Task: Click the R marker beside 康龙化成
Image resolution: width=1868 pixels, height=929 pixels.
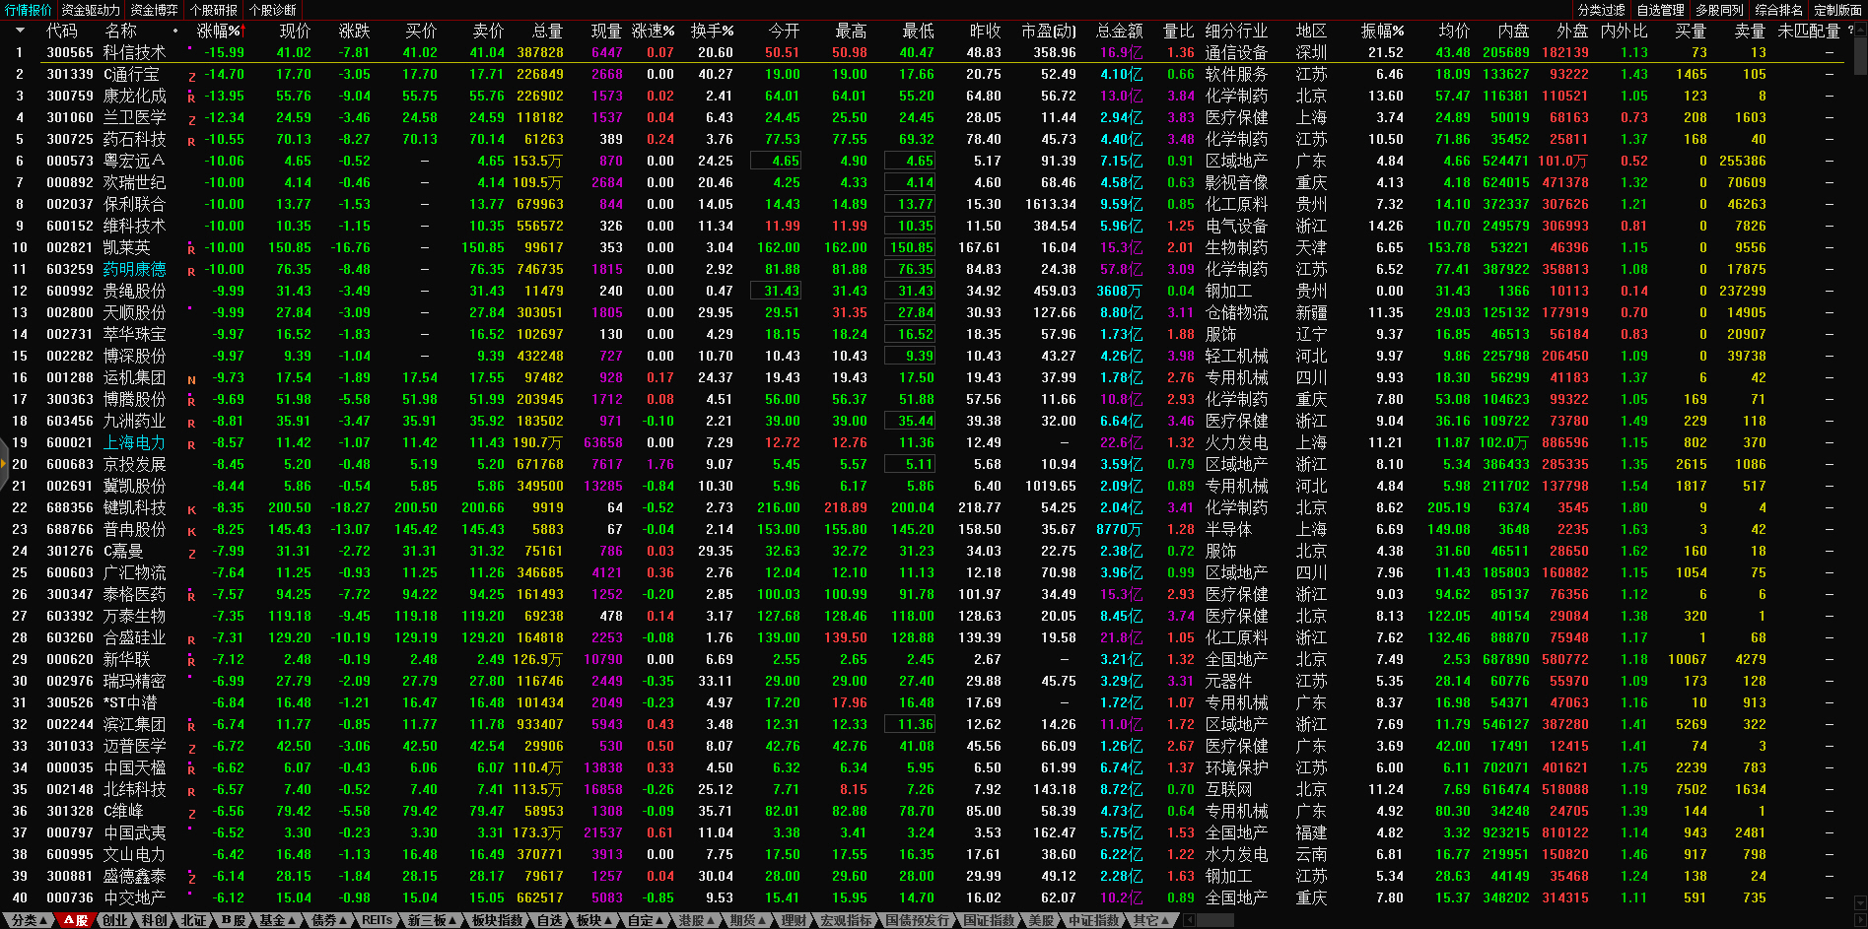Action: point(191,98)
